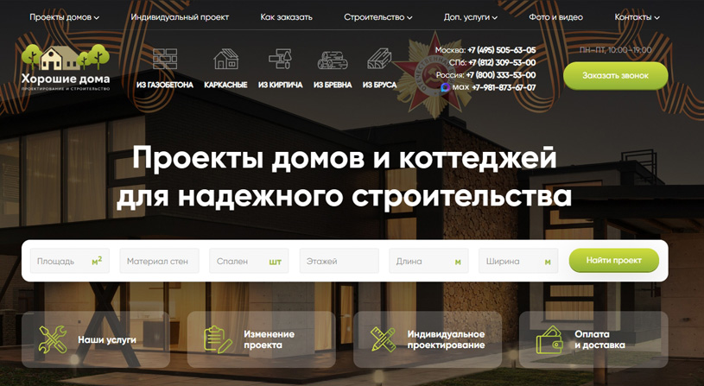Screen dimensions: 704x386
Task: Select the timber beam icon
Action: pos(379,59)
